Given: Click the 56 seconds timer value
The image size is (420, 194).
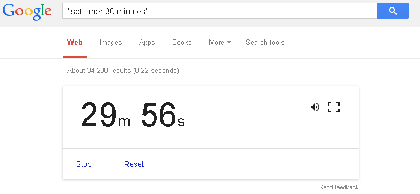Looking at the screenshot, I should (x=159, y=115).
